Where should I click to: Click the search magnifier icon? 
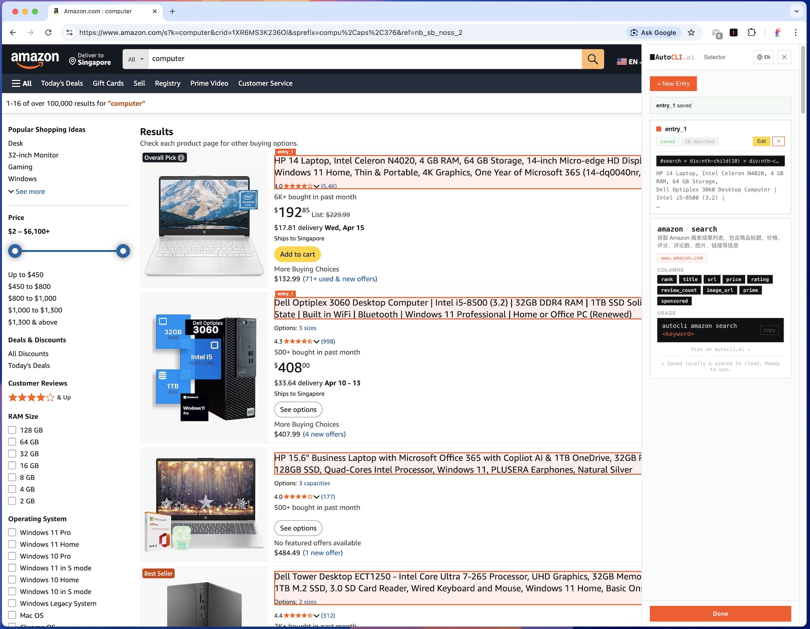coord(593,59)
